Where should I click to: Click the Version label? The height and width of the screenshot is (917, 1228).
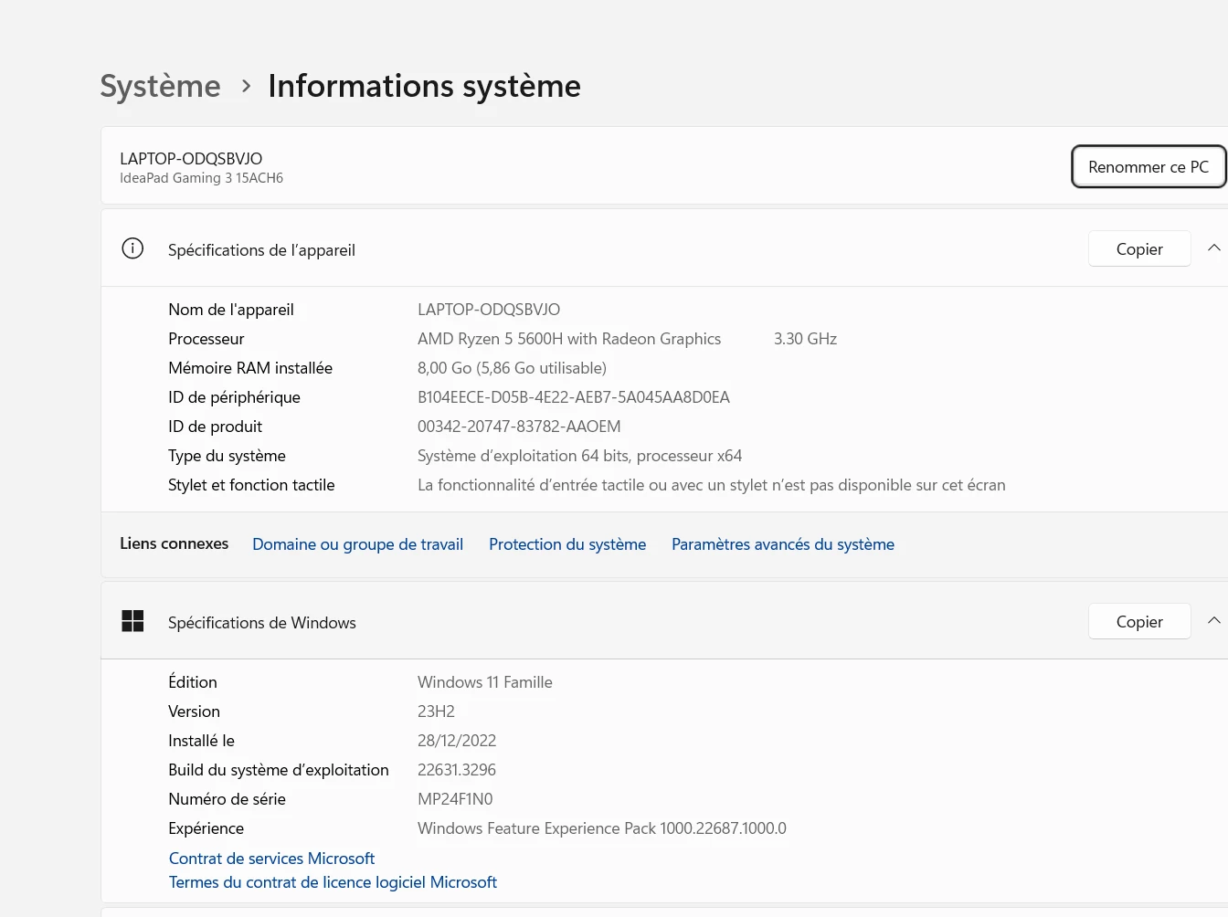click(x=194, y=711)
